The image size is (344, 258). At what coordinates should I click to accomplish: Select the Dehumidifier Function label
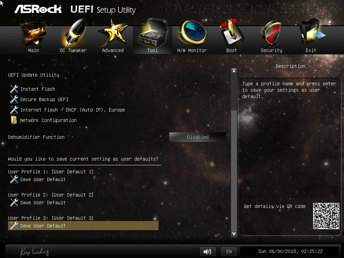(x=36, y=137)
